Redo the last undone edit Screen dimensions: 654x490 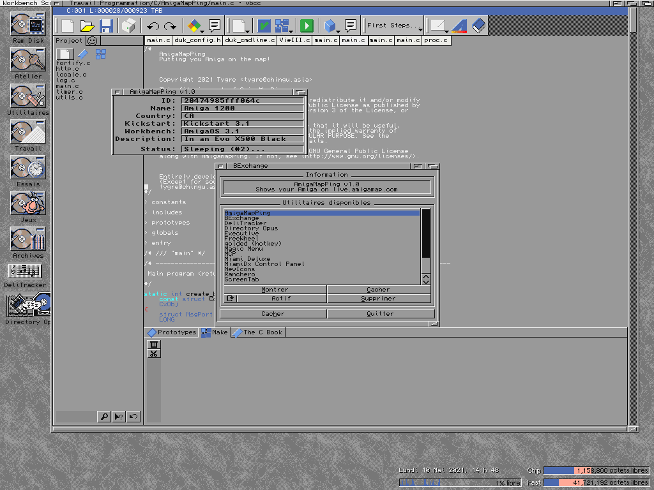click(170, 26)
